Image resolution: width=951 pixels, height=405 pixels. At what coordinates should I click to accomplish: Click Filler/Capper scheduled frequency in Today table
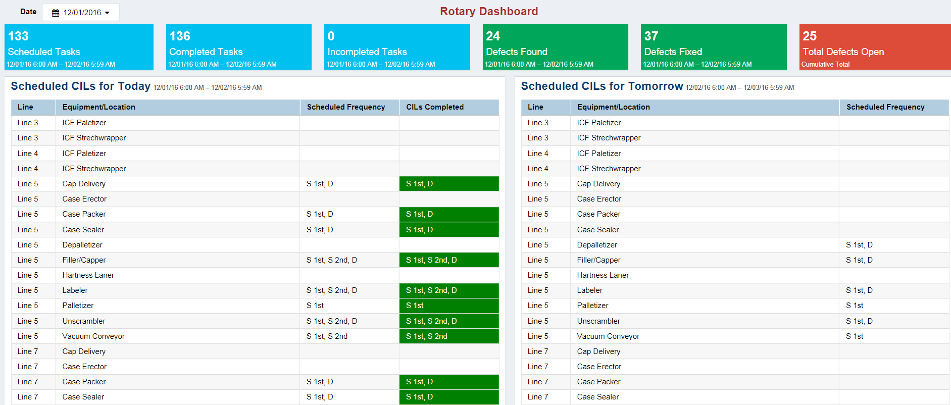pos(332,260)
